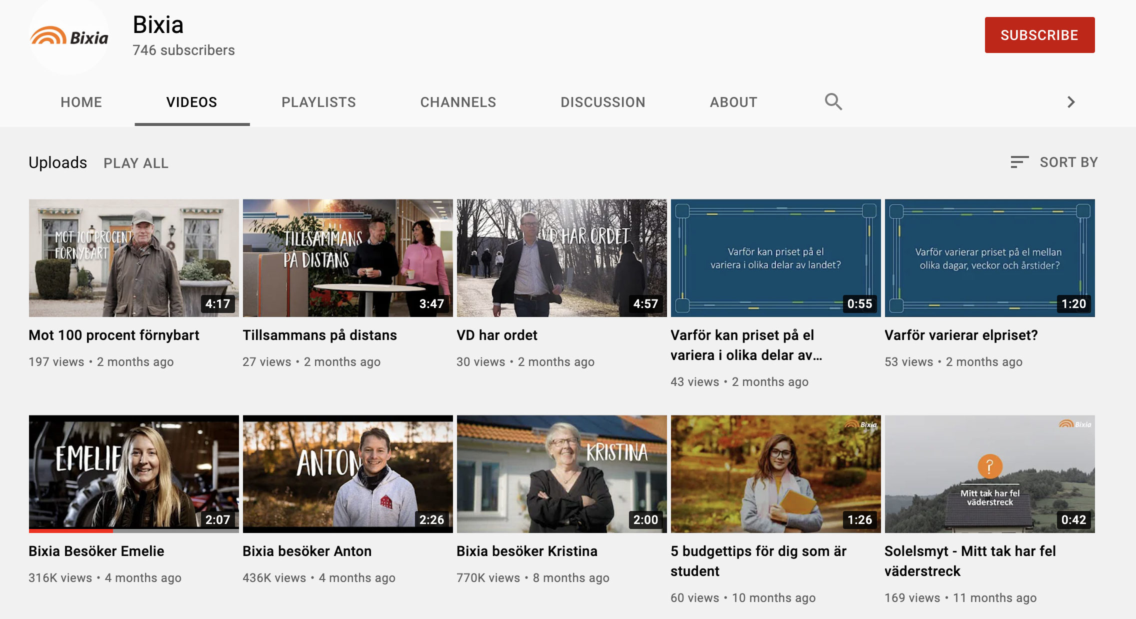The height and width of the screenshot is (619, 1136).
Task: Click the VD har ordet title link
Action: coord(497,335)
